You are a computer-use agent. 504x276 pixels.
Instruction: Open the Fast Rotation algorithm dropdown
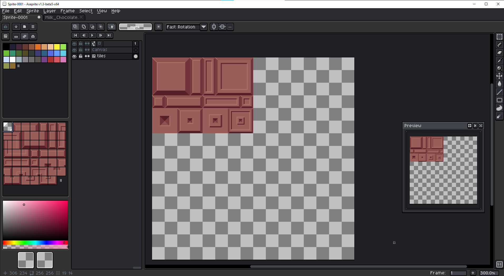(x=203, y=27)
